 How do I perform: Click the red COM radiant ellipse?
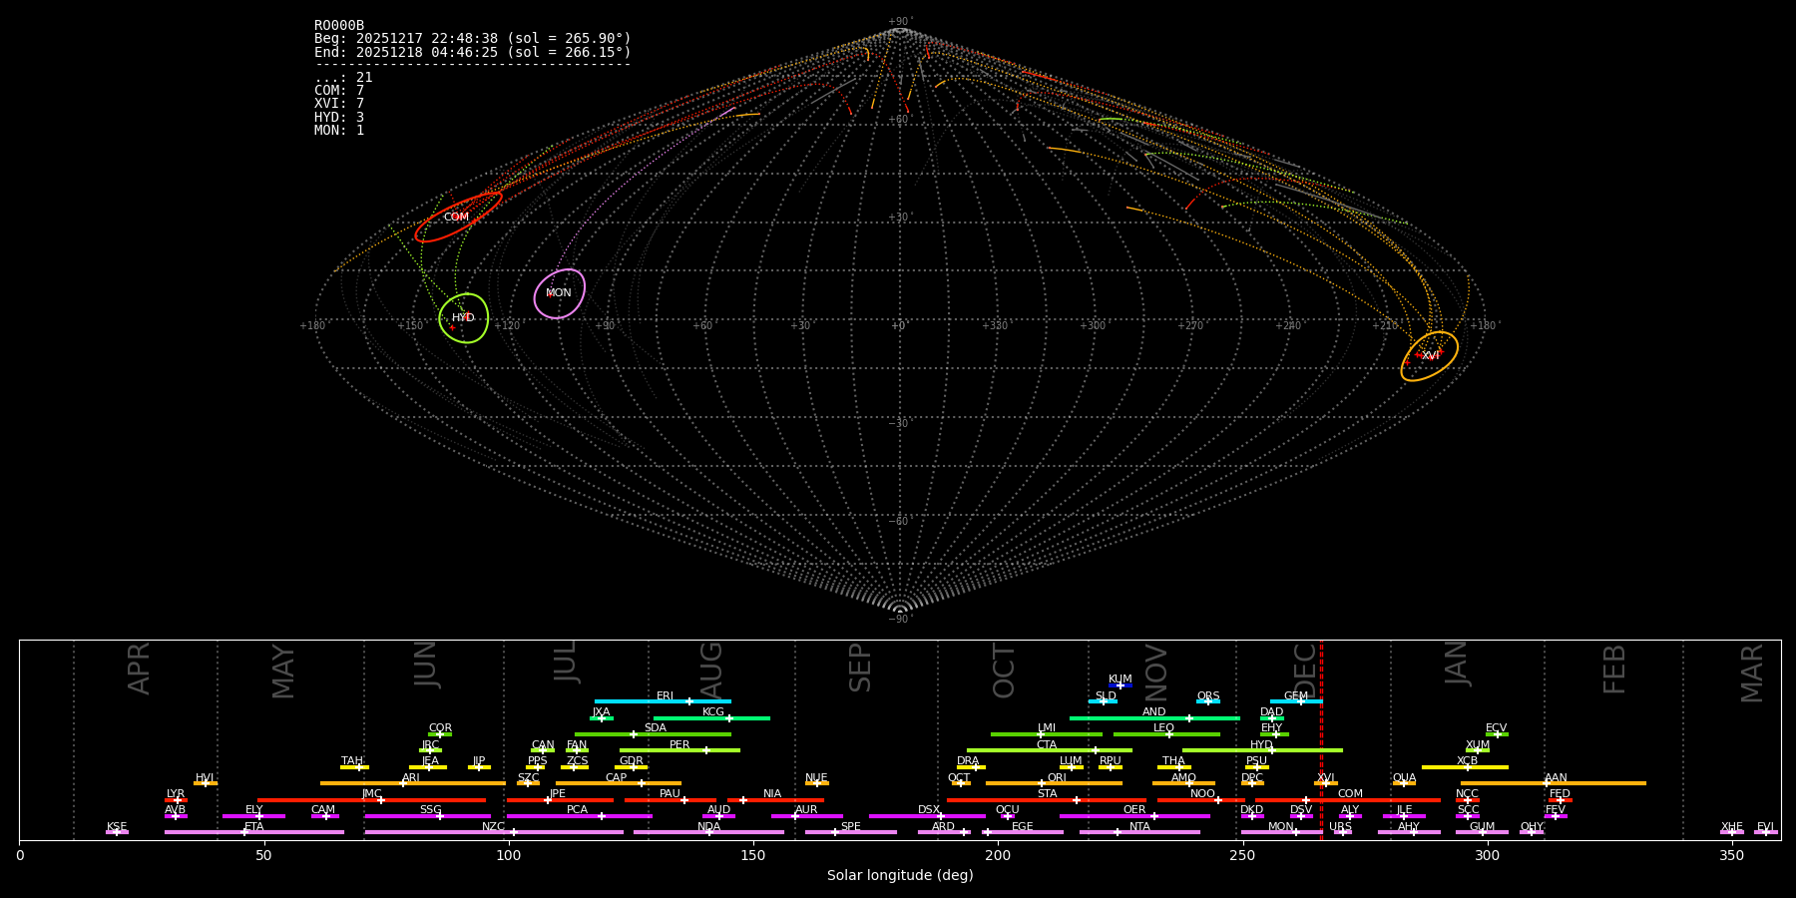coord(458,217)
